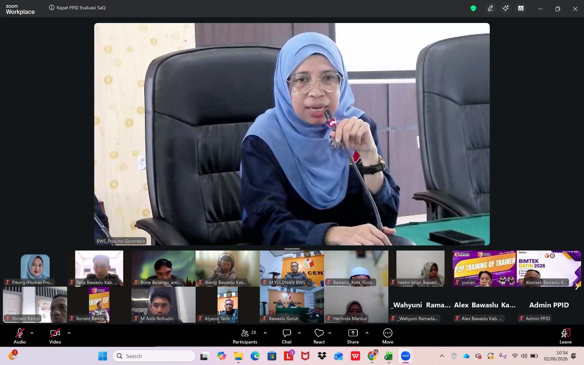Open clock and calendar showing 10:34
Screen dimensions: 584x365
click(556, 356)
